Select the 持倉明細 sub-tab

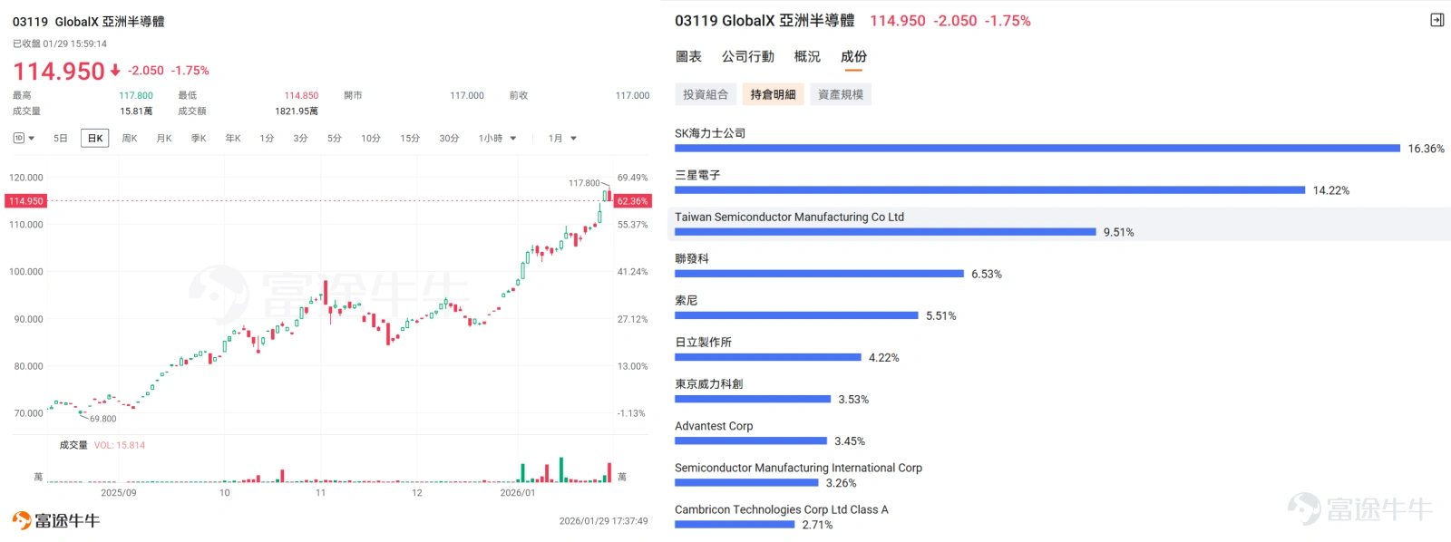(773, 94)
